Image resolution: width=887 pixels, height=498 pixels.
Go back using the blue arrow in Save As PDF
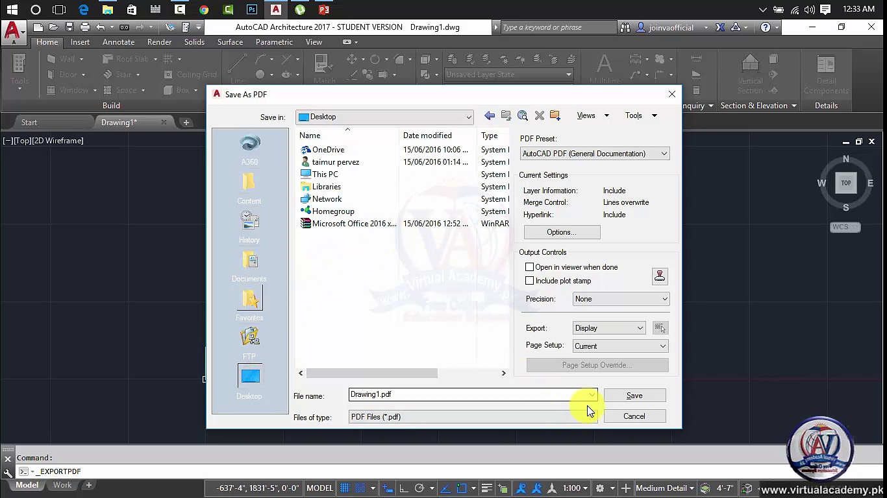pos(490,115)
